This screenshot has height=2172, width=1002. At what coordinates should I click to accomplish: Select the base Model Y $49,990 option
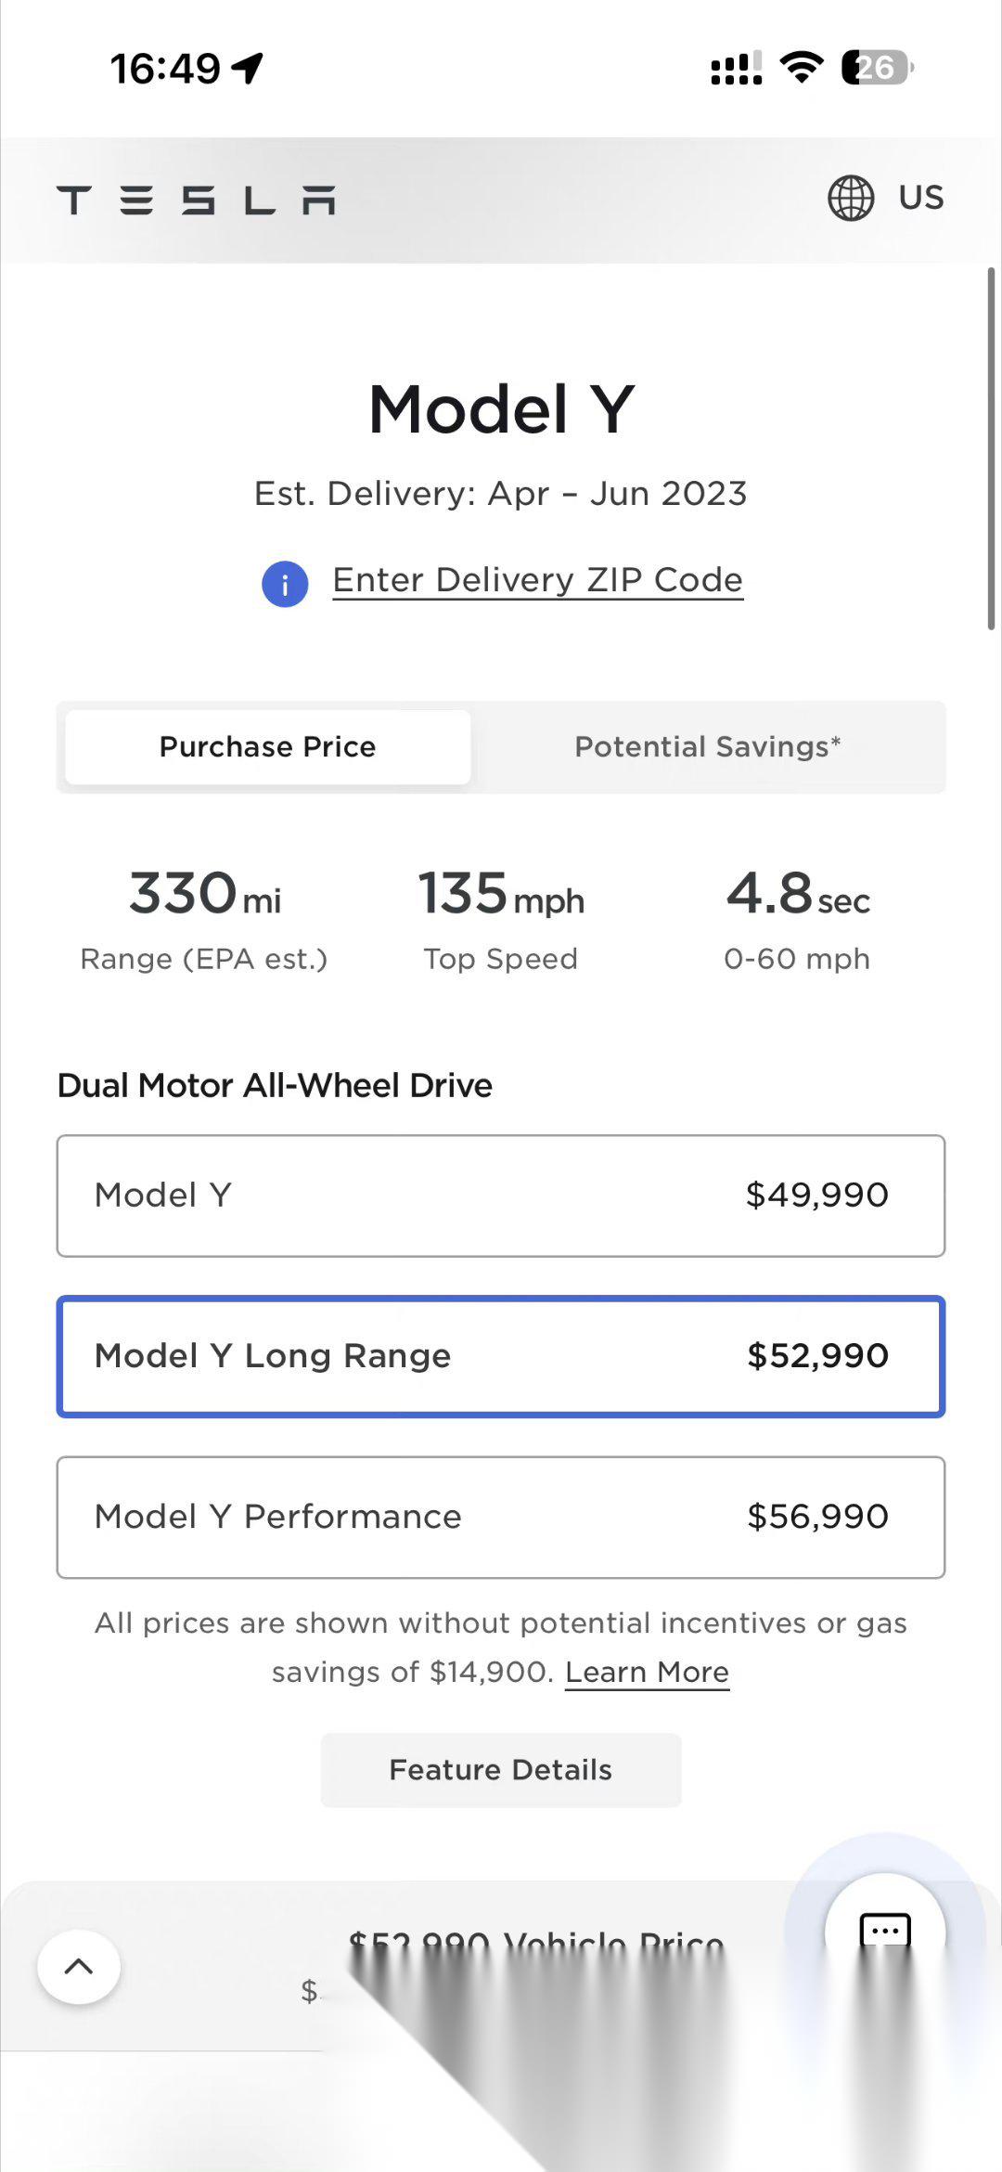[501, 1196]
